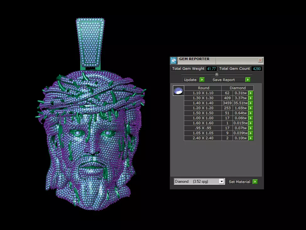Image resolution: width=306 pixels, height=230 pixels.
Task: Select the 1.00 X 1.00 size cell
Action: pos(203,118)
